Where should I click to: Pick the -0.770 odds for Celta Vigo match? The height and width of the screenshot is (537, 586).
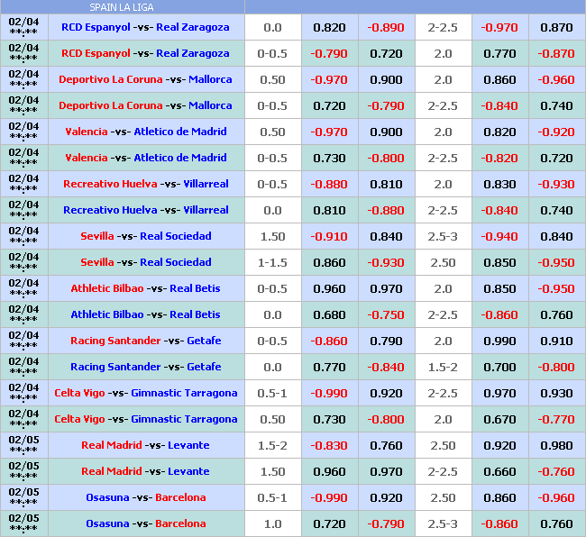(x=556, y=419)
